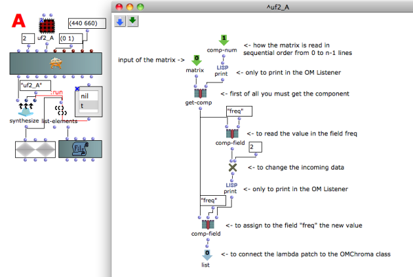Click the "uf2_A" string box

coord(35,86)
